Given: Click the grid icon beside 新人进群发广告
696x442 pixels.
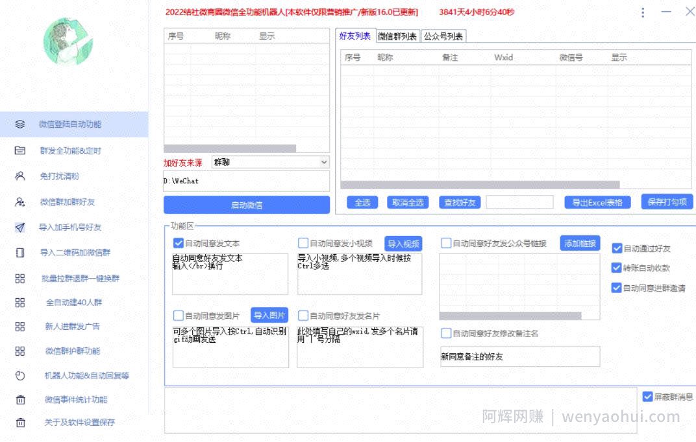Looking at the screenshot, I should (20, 327).
